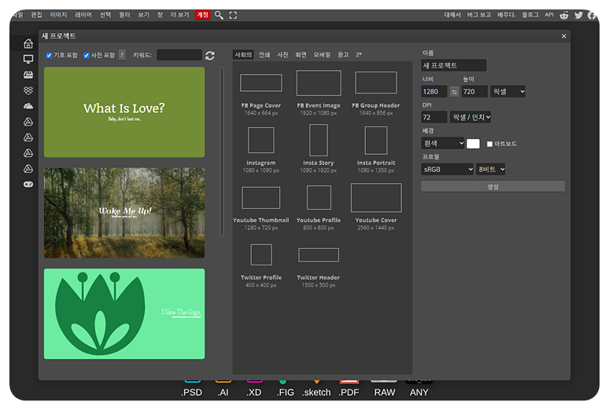The height and width of the screenshot is (410, 609).
Task: Choose the FB Group Header preset
Action: click(376, 93)
